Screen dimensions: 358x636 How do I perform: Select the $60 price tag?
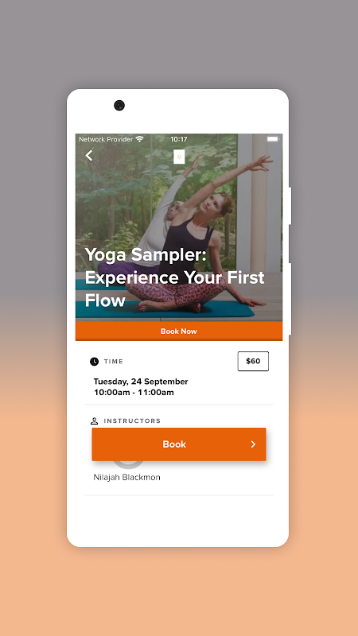(253, 361)
